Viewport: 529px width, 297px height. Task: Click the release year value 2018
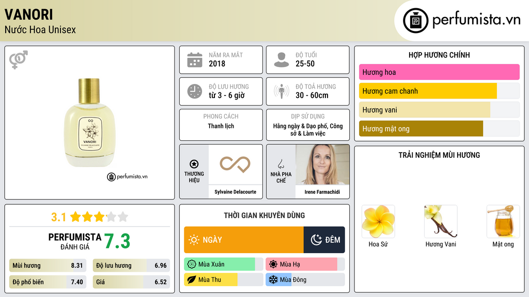(x=217, y=63)
